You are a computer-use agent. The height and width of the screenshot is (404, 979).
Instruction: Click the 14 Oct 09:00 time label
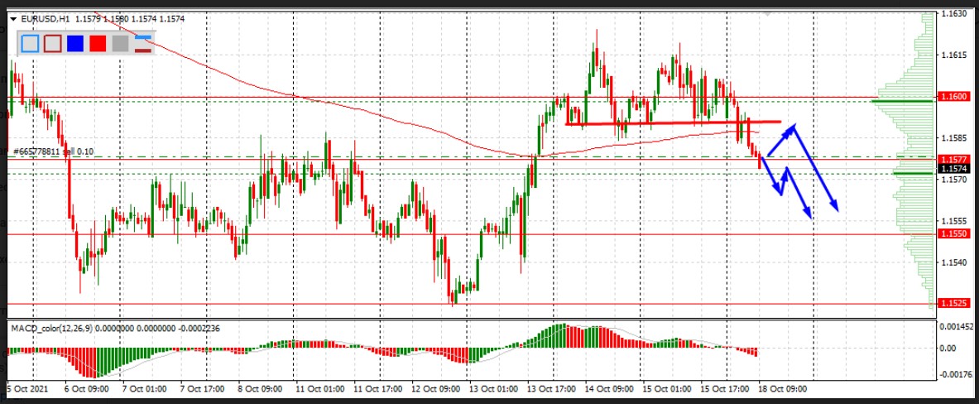[x=609, y=388]
